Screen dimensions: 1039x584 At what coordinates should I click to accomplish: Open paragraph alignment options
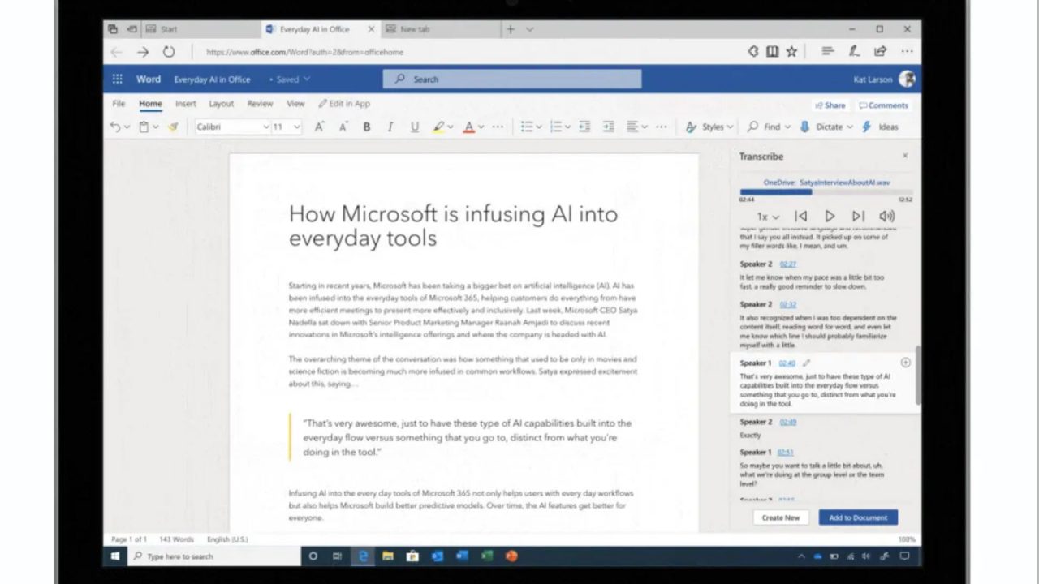click(636, 127)
